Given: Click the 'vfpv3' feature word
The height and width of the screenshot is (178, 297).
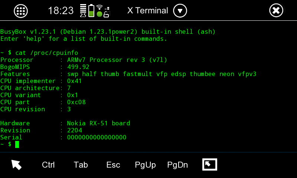Looking at the screenshot, I should pos(247,74).
